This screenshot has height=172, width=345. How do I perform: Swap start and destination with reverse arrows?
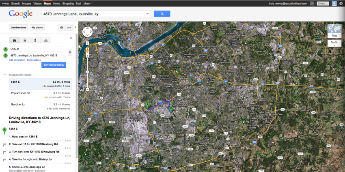click(x=70, y=52)
